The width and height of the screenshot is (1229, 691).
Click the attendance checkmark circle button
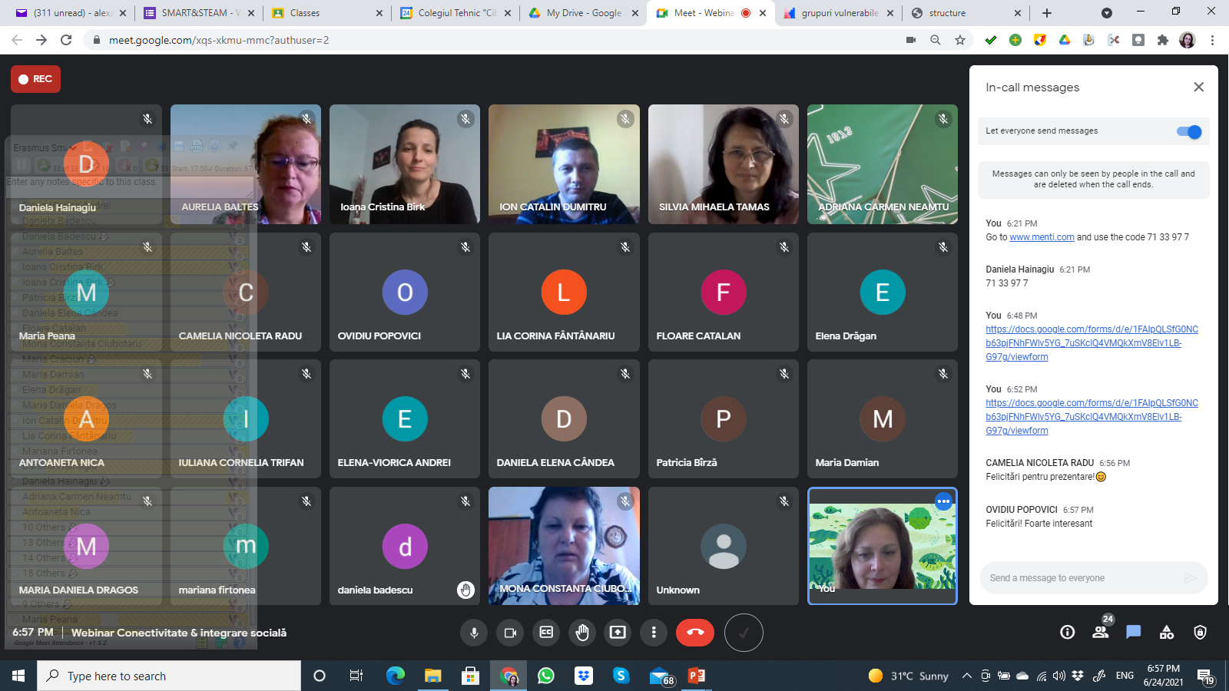tap(744, 633)
